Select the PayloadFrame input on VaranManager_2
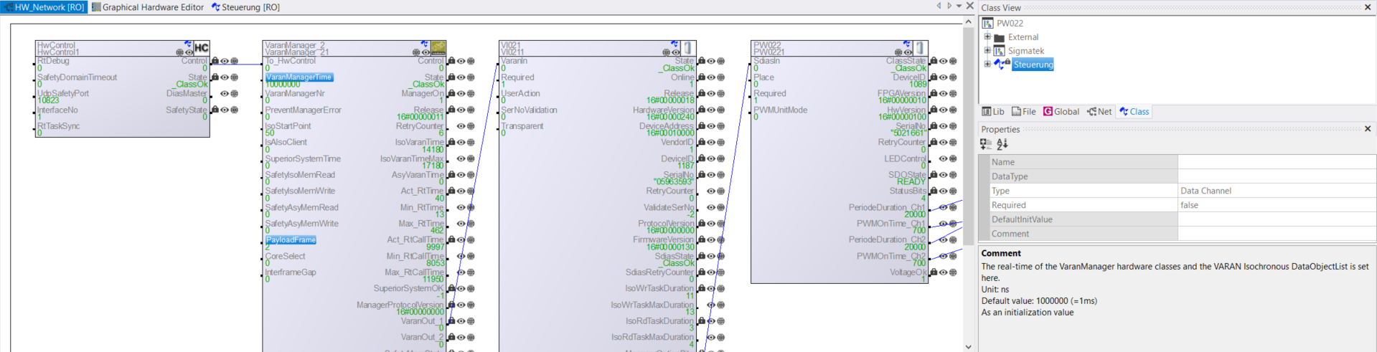Viewport: 1377px width, 352px height. (291, 240)
